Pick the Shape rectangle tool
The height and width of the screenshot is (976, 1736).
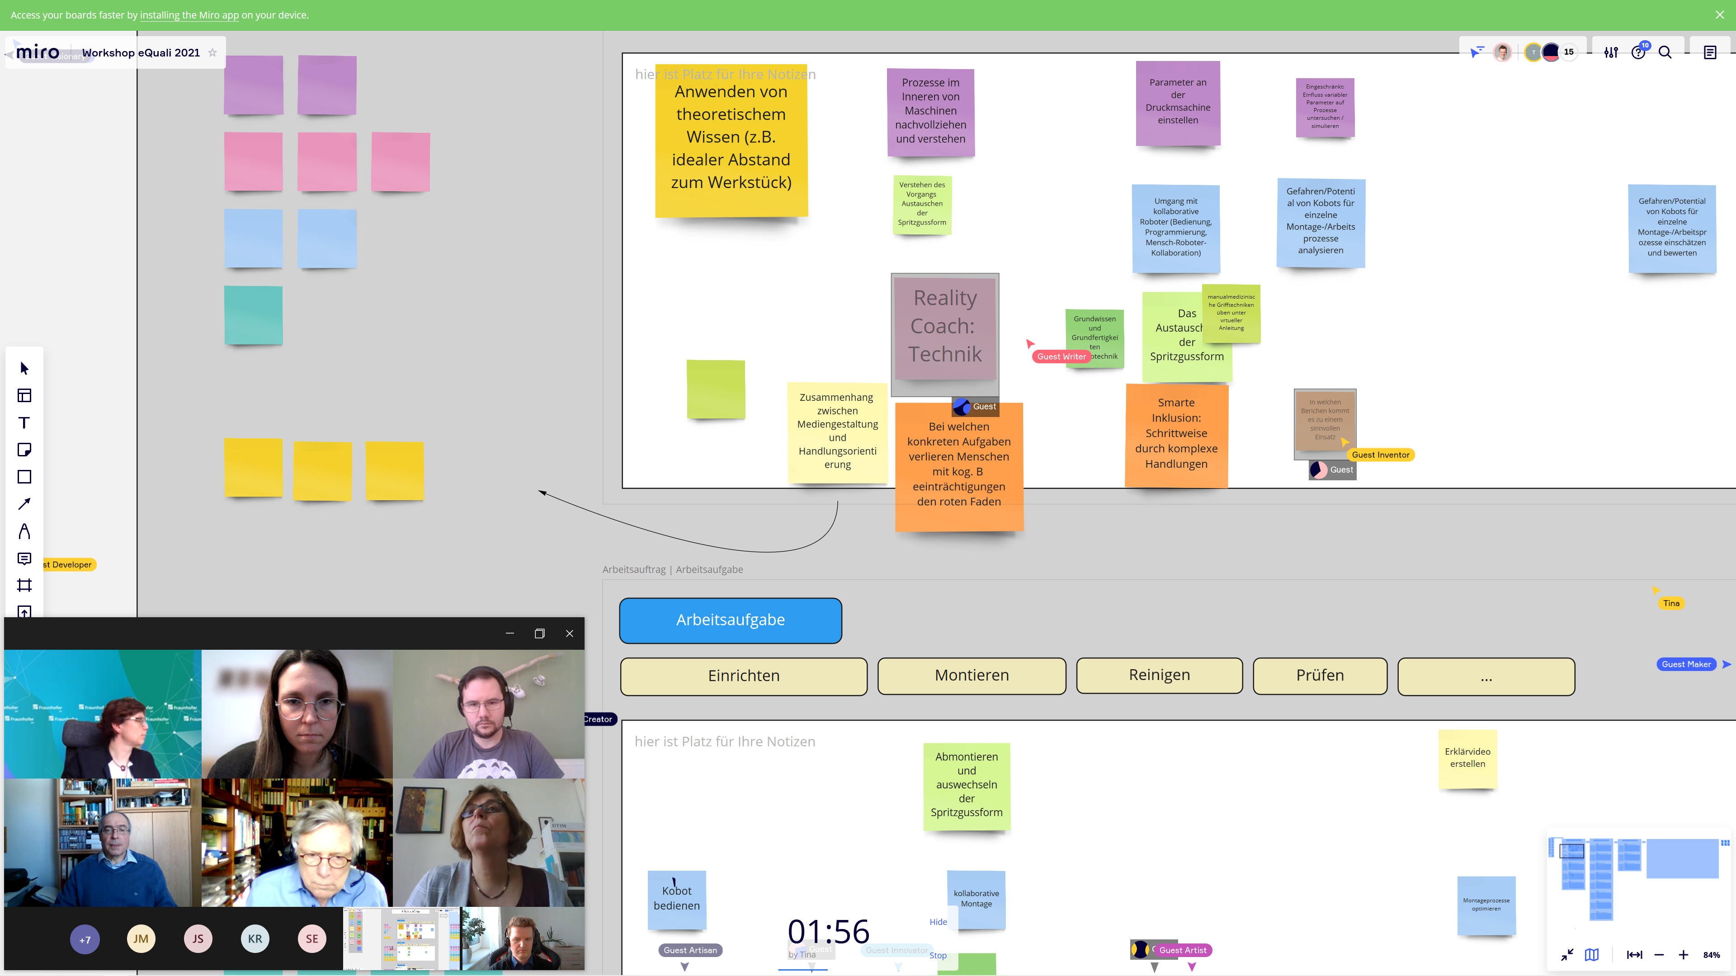[24, 477]
